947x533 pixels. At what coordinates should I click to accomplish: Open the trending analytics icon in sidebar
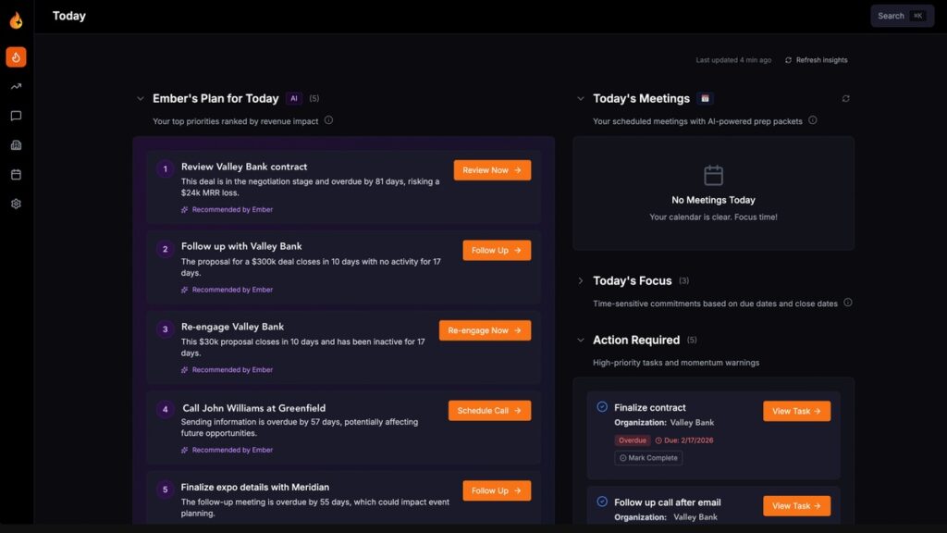click(x=16, y=86)
